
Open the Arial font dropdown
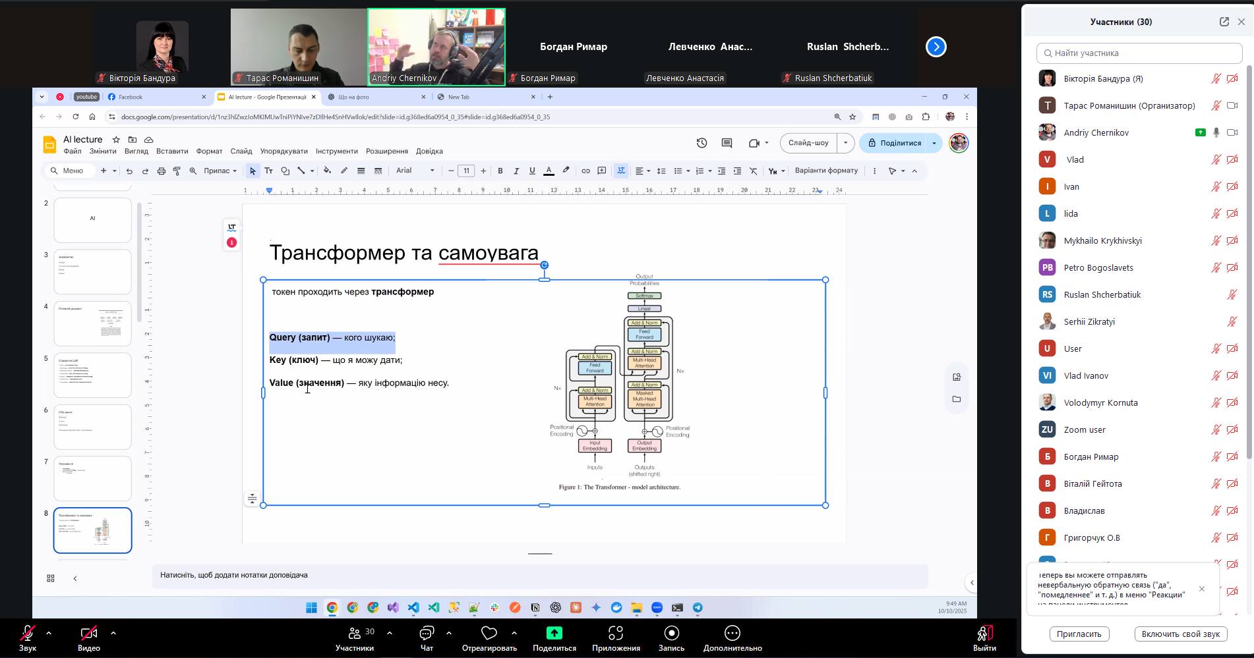pyautogui.click(x=415, y=171)
